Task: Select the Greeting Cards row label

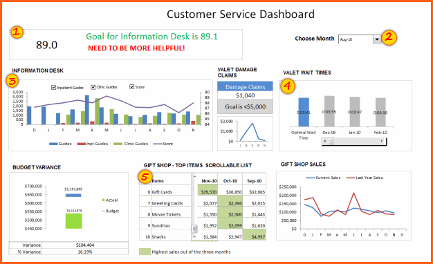Action: 167,203
